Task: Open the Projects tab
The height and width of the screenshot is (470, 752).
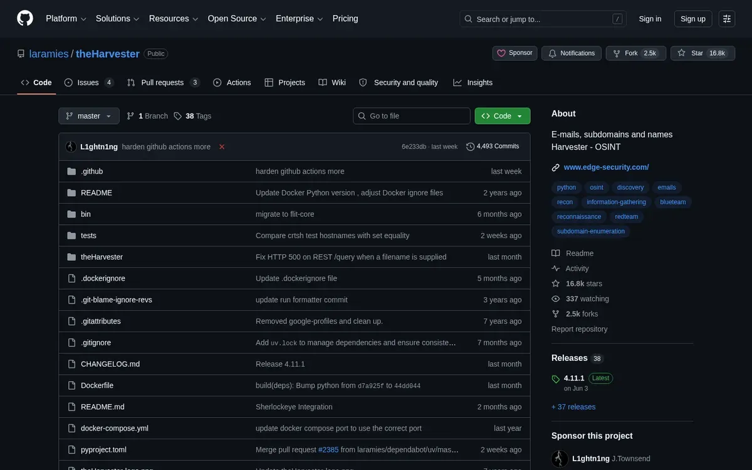Action: click(x=285, y=83)
